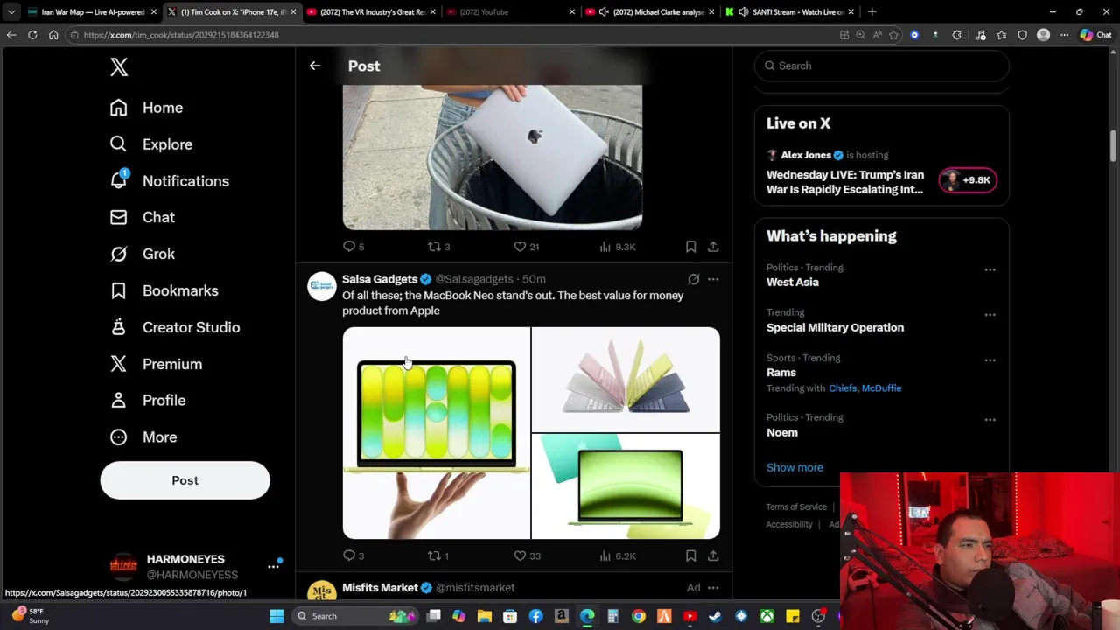The height and width of the screenshot is (630, 1120).
Task: Open the Chiefs related trend link
Action: click(843, 388)
